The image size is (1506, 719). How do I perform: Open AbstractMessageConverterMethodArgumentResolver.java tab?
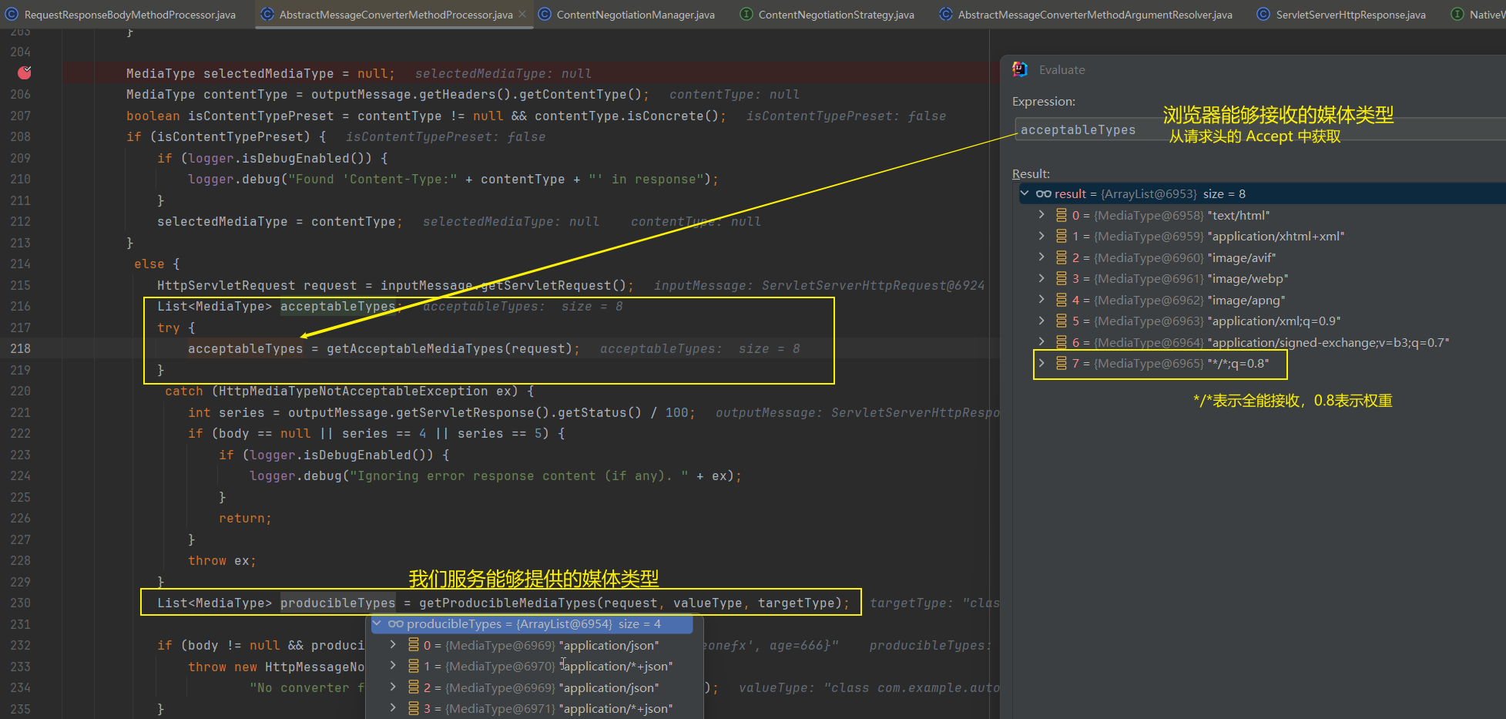pyautogui.click(x=1085, y=15)
